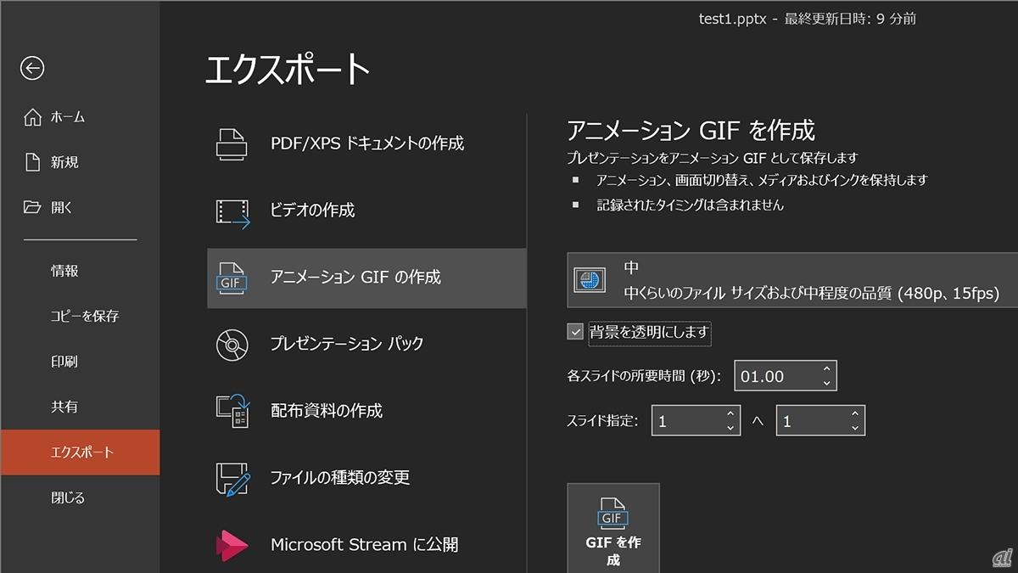
Task: Increase seconds per slide with up arrow
Action: coord(827,369)
